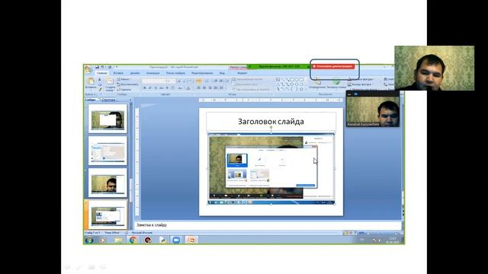Open Shape Fill (Заливка фигуры) dropdown

tap(361, 79)
